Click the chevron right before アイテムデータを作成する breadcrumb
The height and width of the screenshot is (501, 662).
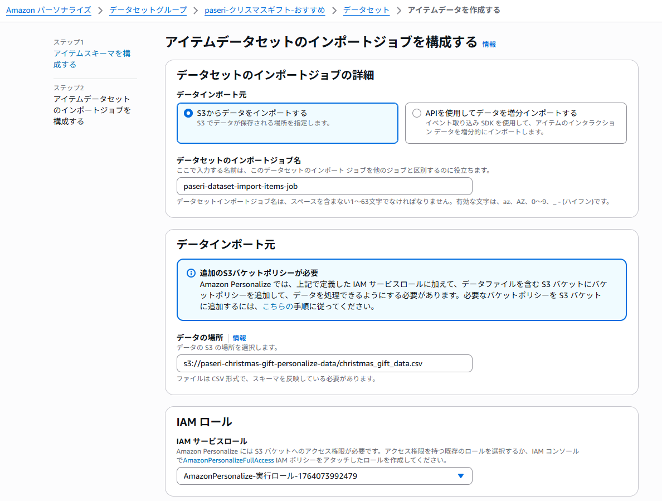point(399,10)
